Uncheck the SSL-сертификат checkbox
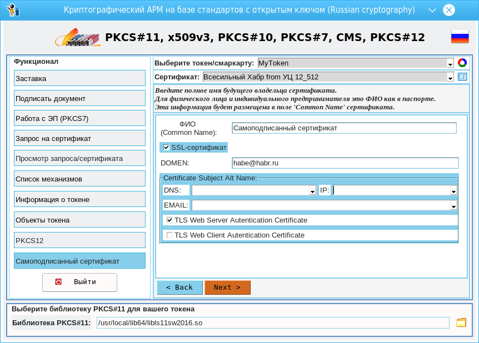 [x=166, y=148]
